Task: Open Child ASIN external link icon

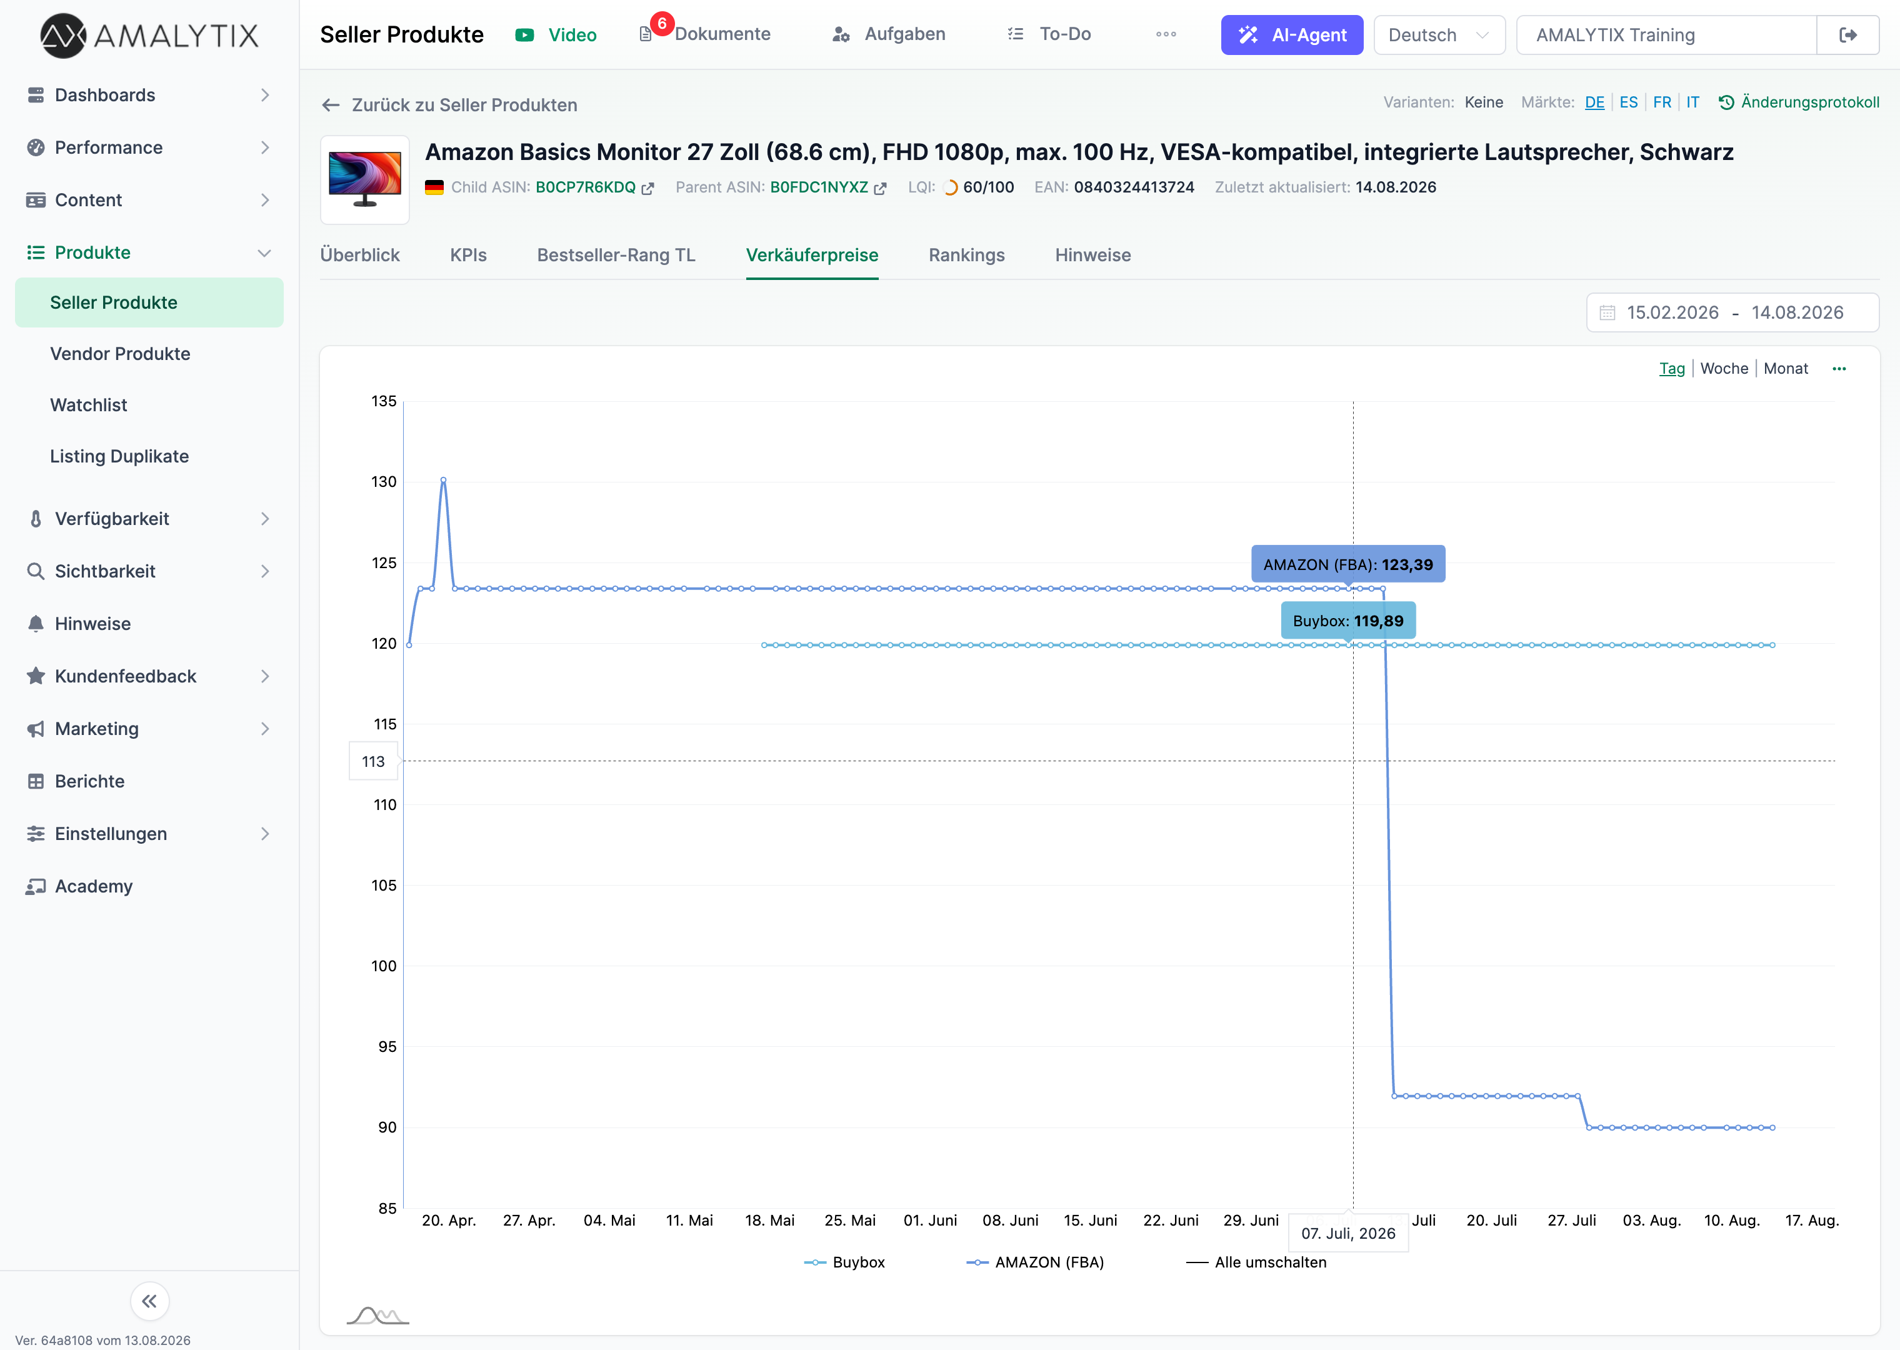Action: click(647, 188)
